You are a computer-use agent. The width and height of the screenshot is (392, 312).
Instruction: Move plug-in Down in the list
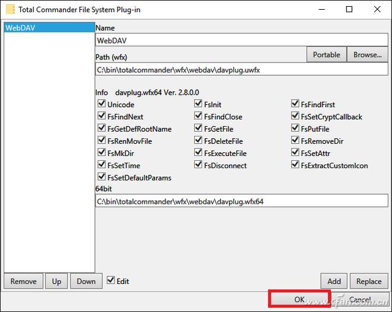point(86,281)
